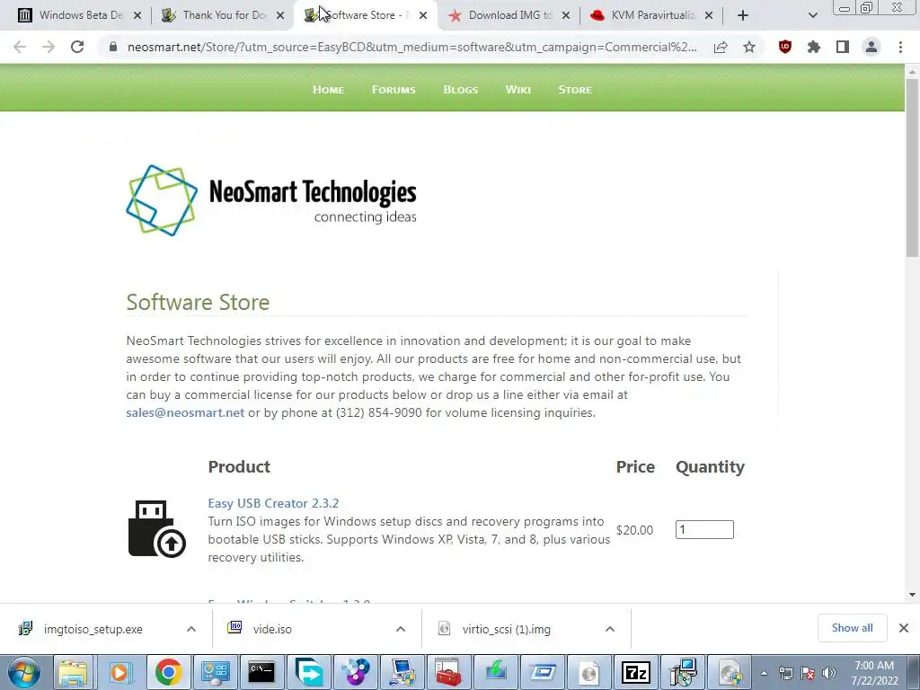The width and height of the screenshot is (920, 690).
Task: Click the address bar URL
Action: 411,47
